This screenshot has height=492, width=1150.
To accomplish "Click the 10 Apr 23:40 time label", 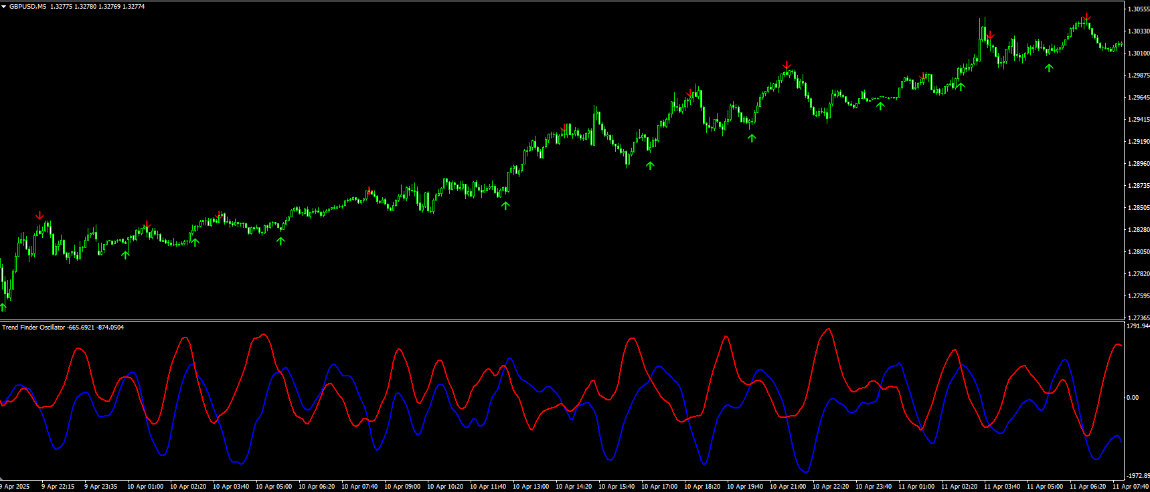I will pyautogui.click(x=874, y=487).
